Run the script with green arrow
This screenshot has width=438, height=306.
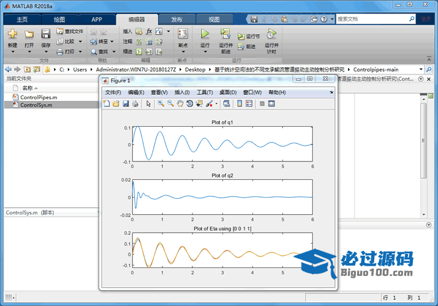coord(205,34)
